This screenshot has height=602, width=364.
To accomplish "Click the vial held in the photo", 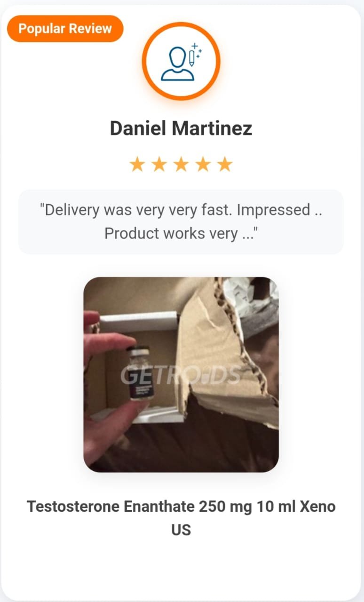I will point(140,373).
